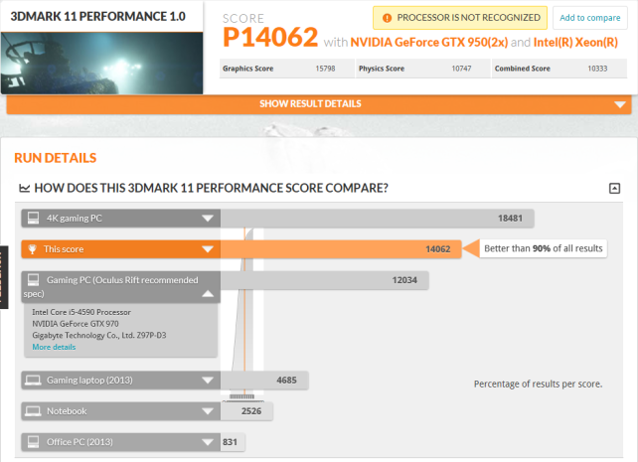Expand the 4K gaming PC details
Image resolution: width=638 pixels, height=462 pixels.
point(208,219)
